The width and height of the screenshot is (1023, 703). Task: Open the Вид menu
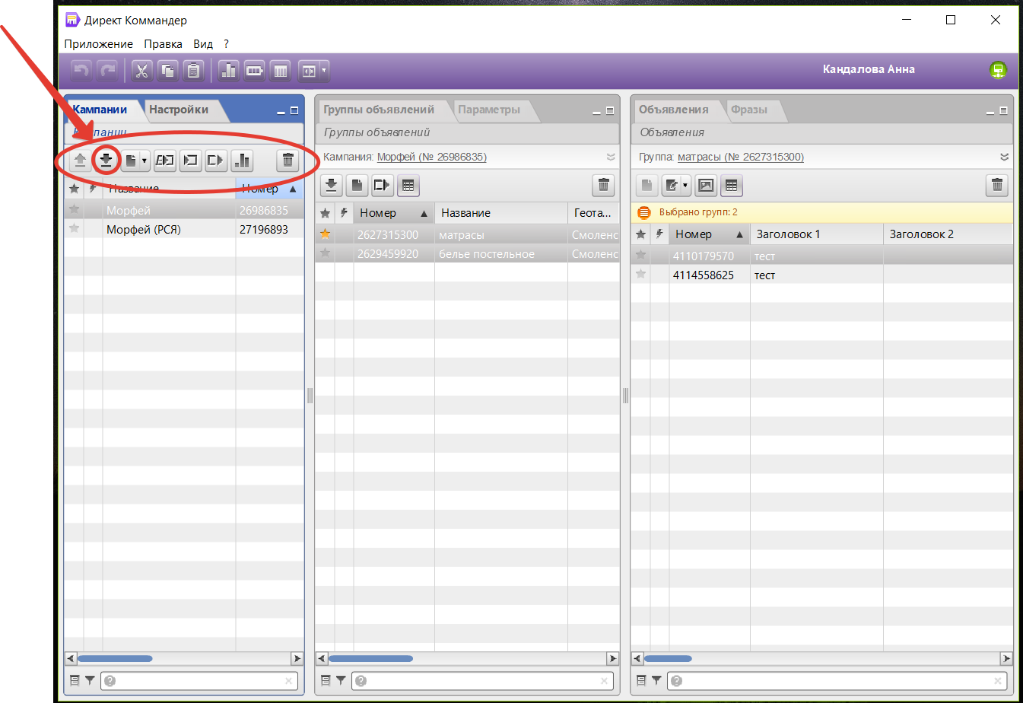tap(203, 44)
